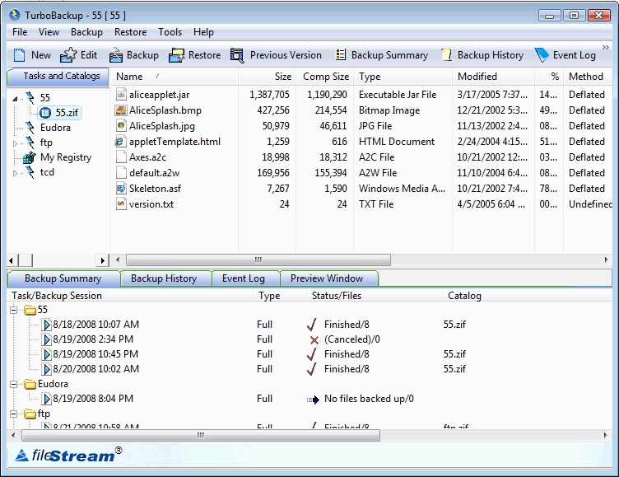This screenshot has height=477, width=619.
Task: Select the Axes.a2c file row
Action: 361,157
